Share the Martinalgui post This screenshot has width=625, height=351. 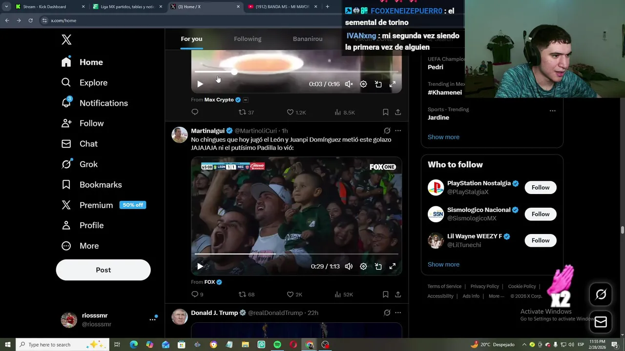coord(398,294)
